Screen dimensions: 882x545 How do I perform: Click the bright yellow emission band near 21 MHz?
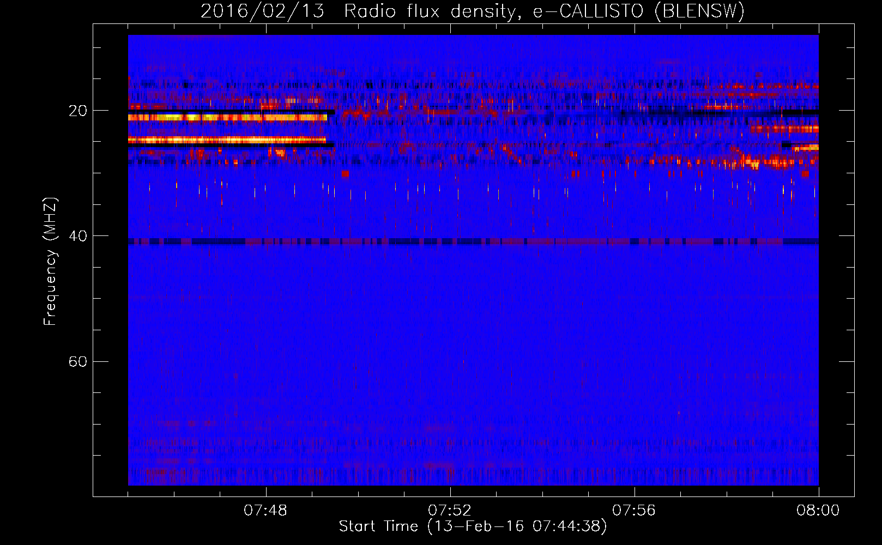(227, 117)
